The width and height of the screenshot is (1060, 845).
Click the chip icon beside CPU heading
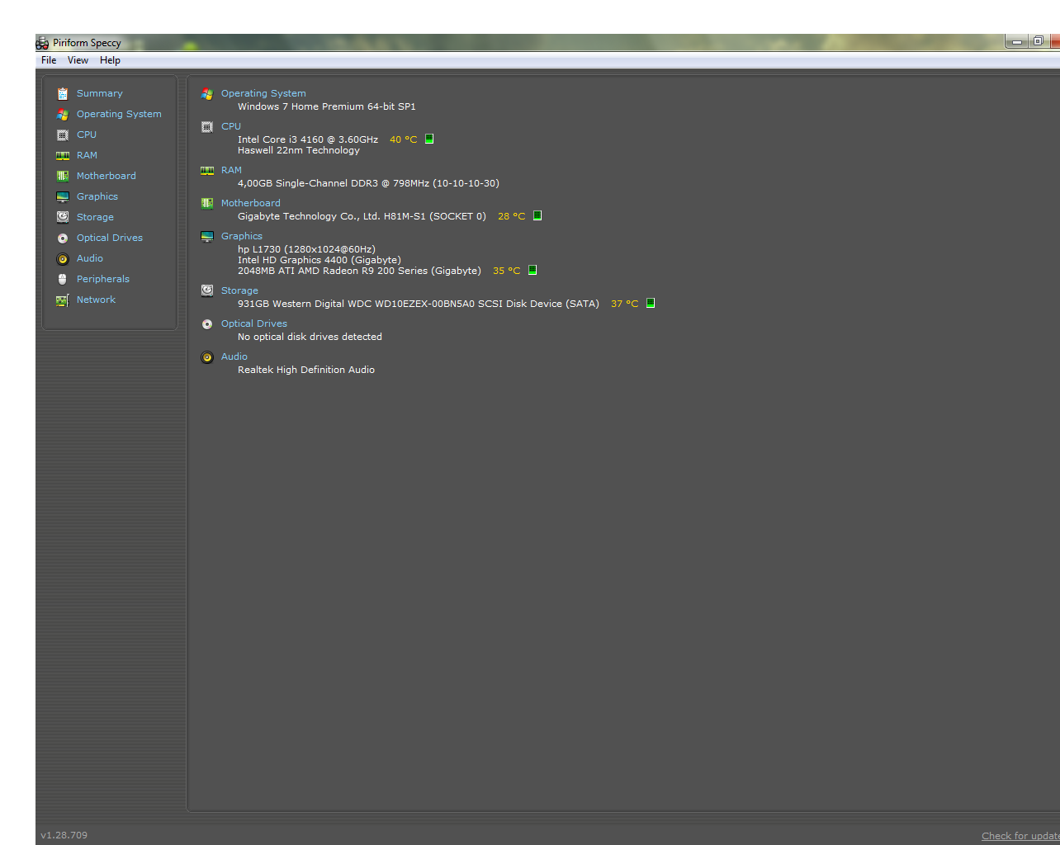click(x=207, y=127)
